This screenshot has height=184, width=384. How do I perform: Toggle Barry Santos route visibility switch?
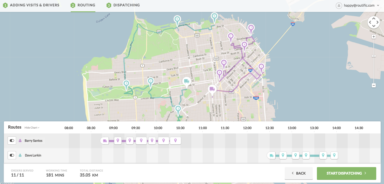coord(12,141)
